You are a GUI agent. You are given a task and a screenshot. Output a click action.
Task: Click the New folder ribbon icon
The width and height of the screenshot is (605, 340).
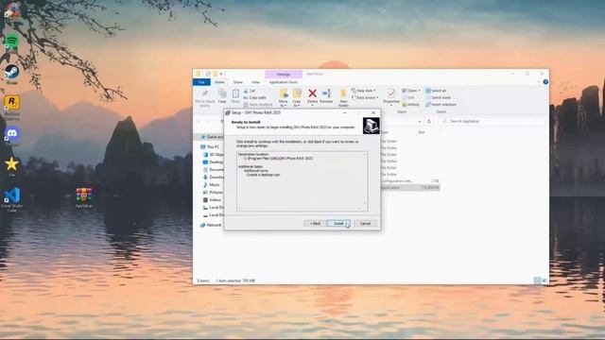tap(343, 97)
